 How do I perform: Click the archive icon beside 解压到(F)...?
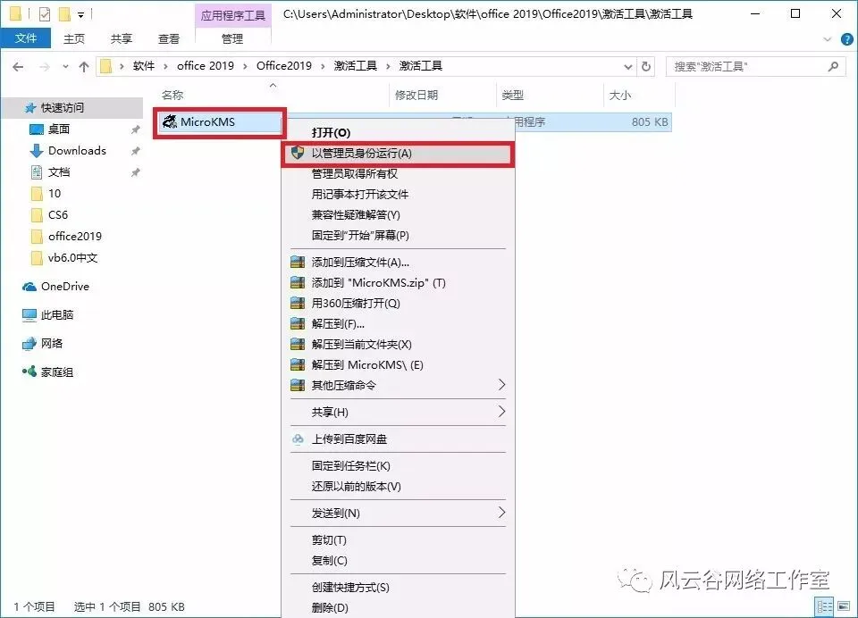click(x=298, y=324)
